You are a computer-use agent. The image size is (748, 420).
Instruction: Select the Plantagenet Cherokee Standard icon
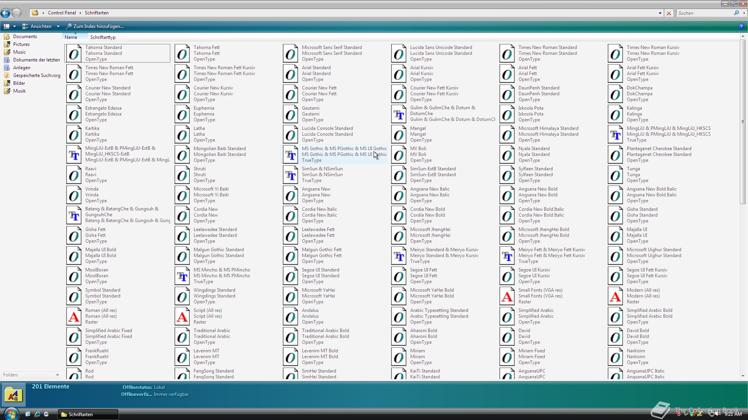615,154
